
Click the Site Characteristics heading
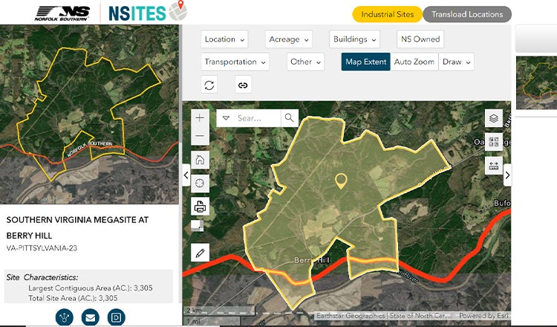click(42, 277)
